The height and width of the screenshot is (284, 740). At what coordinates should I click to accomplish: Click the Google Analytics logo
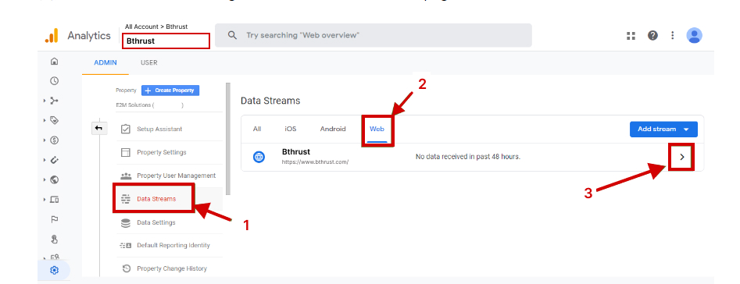pos(52,36)
